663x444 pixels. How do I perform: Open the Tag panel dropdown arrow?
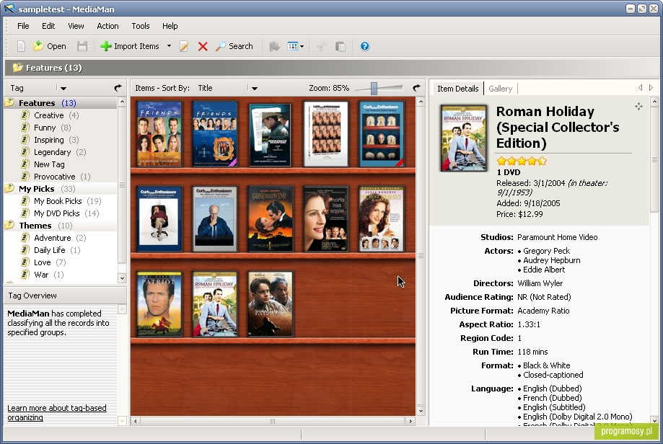pos(63,88)
